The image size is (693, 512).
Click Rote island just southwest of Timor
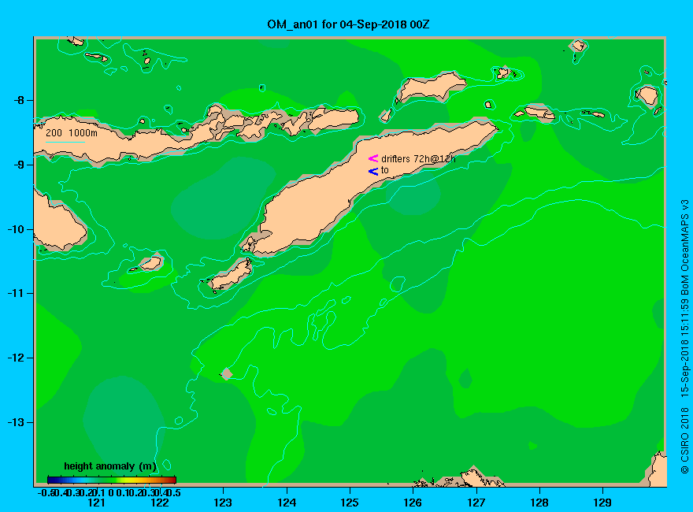pos(231,274)
